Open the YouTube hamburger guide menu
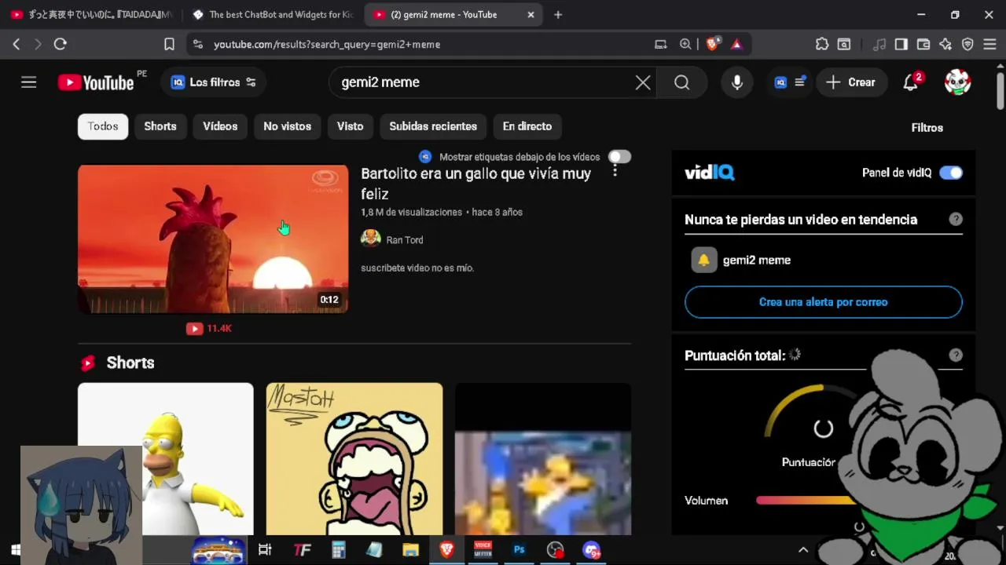 28,82
